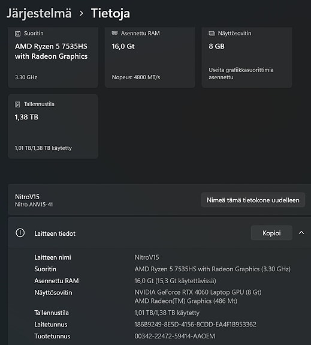The height and width of the screenshot is (345, 311).
Task: Click the NitroV15 device name header
Action: 27,197
